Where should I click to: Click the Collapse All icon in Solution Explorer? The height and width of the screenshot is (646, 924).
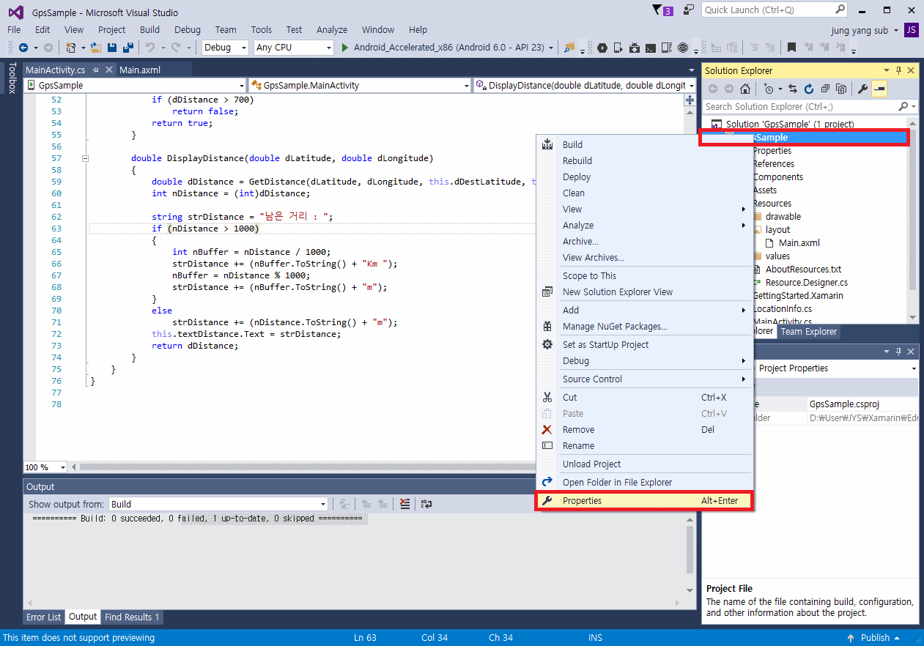tap(825, 89)
